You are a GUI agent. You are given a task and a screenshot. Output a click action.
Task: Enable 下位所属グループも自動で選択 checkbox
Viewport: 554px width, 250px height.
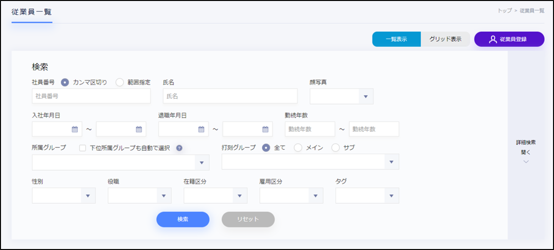pyautogui.click(x=83, y=148)
